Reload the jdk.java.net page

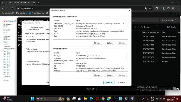coord(12,8)
